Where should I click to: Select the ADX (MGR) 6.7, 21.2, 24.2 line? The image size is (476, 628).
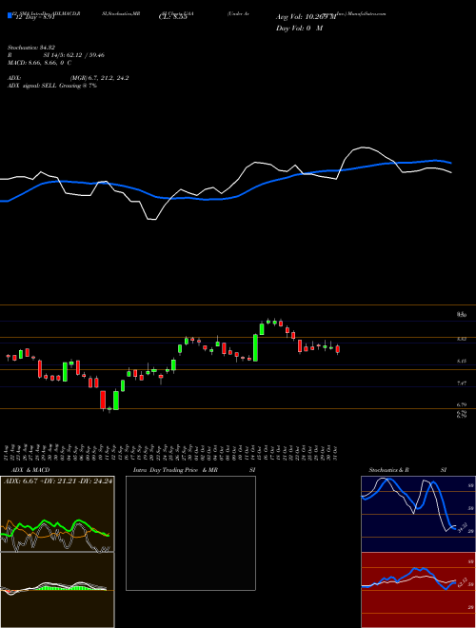[x=69, y=78]
